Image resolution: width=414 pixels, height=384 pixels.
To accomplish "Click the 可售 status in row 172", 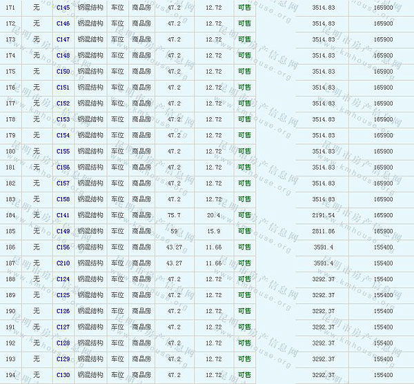I will pyautogui.click(x=244, y=23).
